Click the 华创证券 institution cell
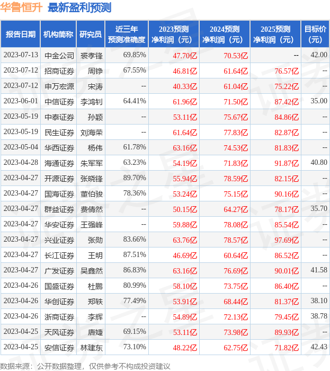This screenshot has height=371, width=330. pyautogui.click(x=59, y=302)
